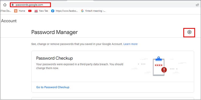Open the Password Manager settings gear
The height and width of the screenshot is (100, 201).
pyautogui.click(x=189, y=32)
